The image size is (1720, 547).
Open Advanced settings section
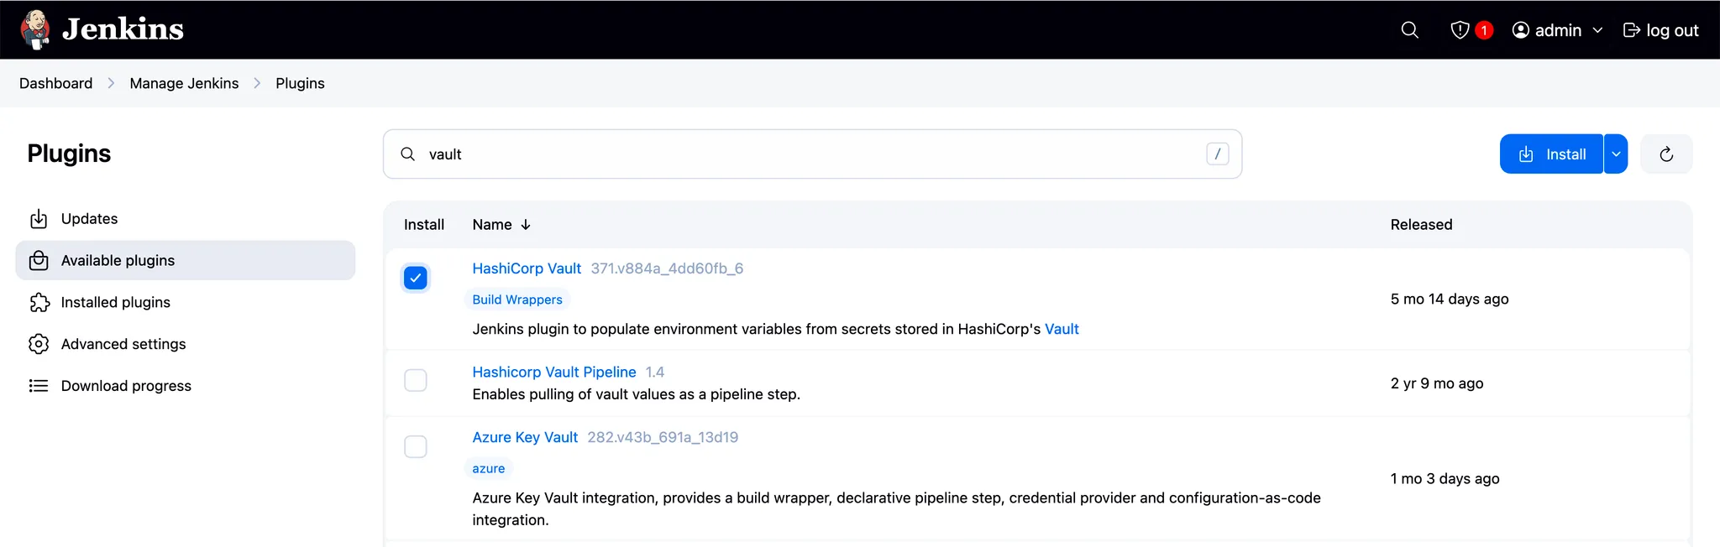(185, 344)
